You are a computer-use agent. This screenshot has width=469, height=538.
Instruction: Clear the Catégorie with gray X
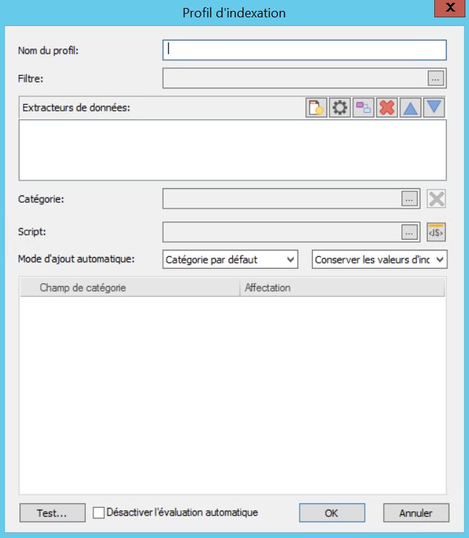[436, 199]
